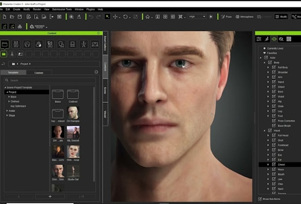The image size is (301, 204).
Task: Expand the Arm morph group
Action: pos(268,77)
